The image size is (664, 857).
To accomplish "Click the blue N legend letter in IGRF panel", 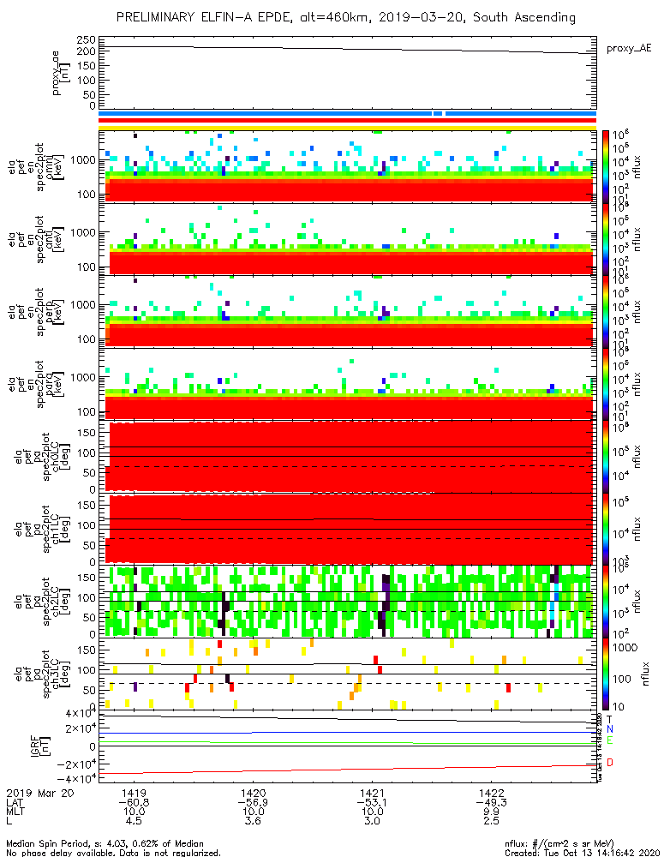I will (x=610, y=728).
